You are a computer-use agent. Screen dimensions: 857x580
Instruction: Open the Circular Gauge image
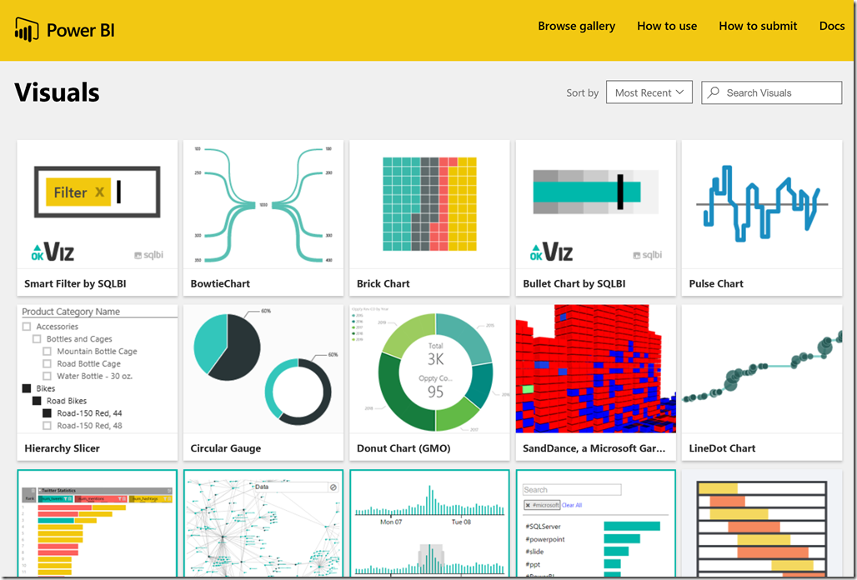[263, 369]
